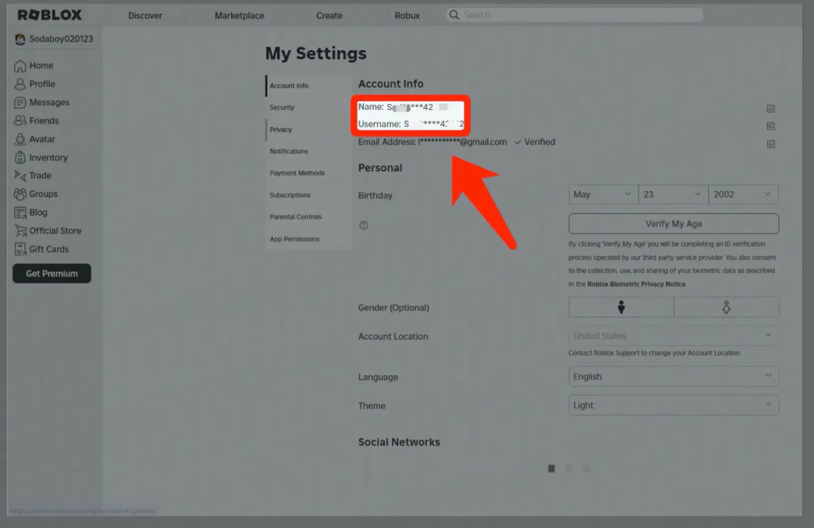Viewport: 814px width, 528px height.
Task: Open the Official Store cart icon
Action: [x=20, y=231]
